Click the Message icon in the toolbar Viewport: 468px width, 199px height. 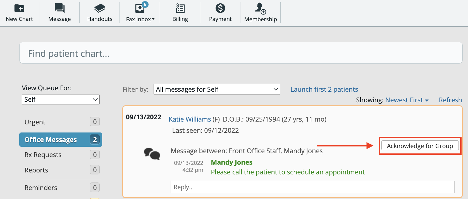coord(59,12)
